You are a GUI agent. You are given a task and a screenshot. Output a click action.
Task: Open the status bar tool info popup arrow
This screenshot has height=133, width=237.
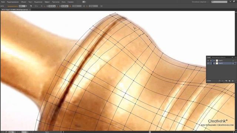point(61,132)
